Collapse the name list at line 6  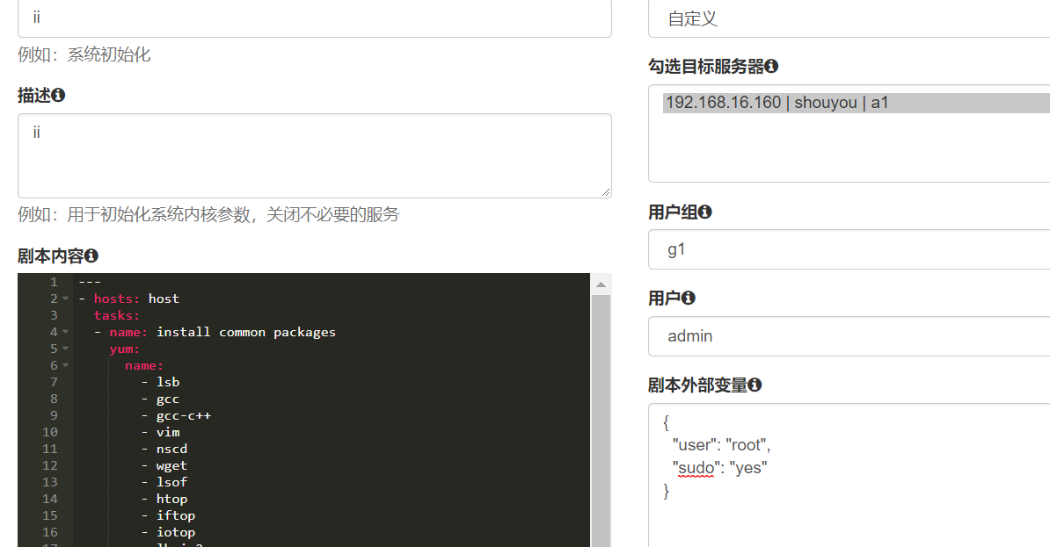(66, 364)
